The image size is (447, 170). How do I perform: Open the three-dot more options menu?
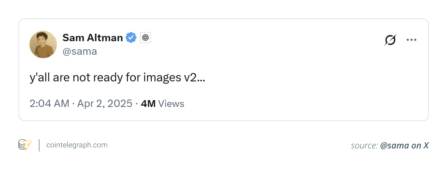pyautogui.click(x=411, y=40)
